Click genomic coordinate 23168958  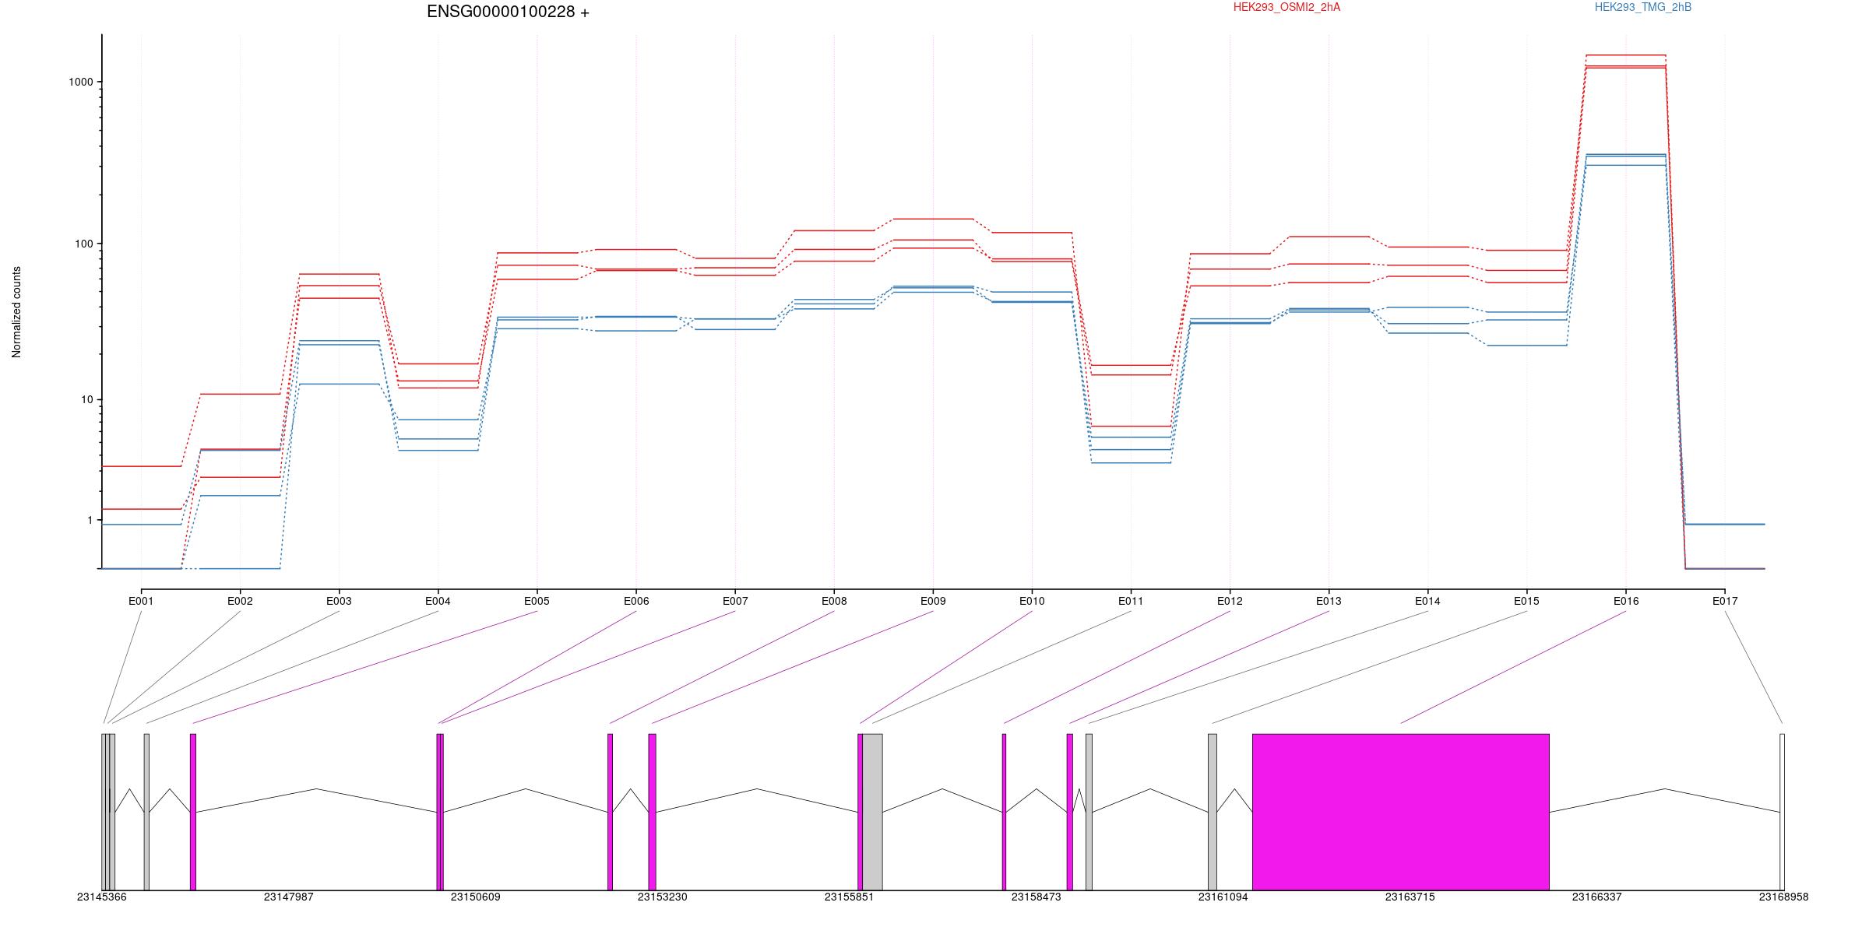[x=1784, y=897]
